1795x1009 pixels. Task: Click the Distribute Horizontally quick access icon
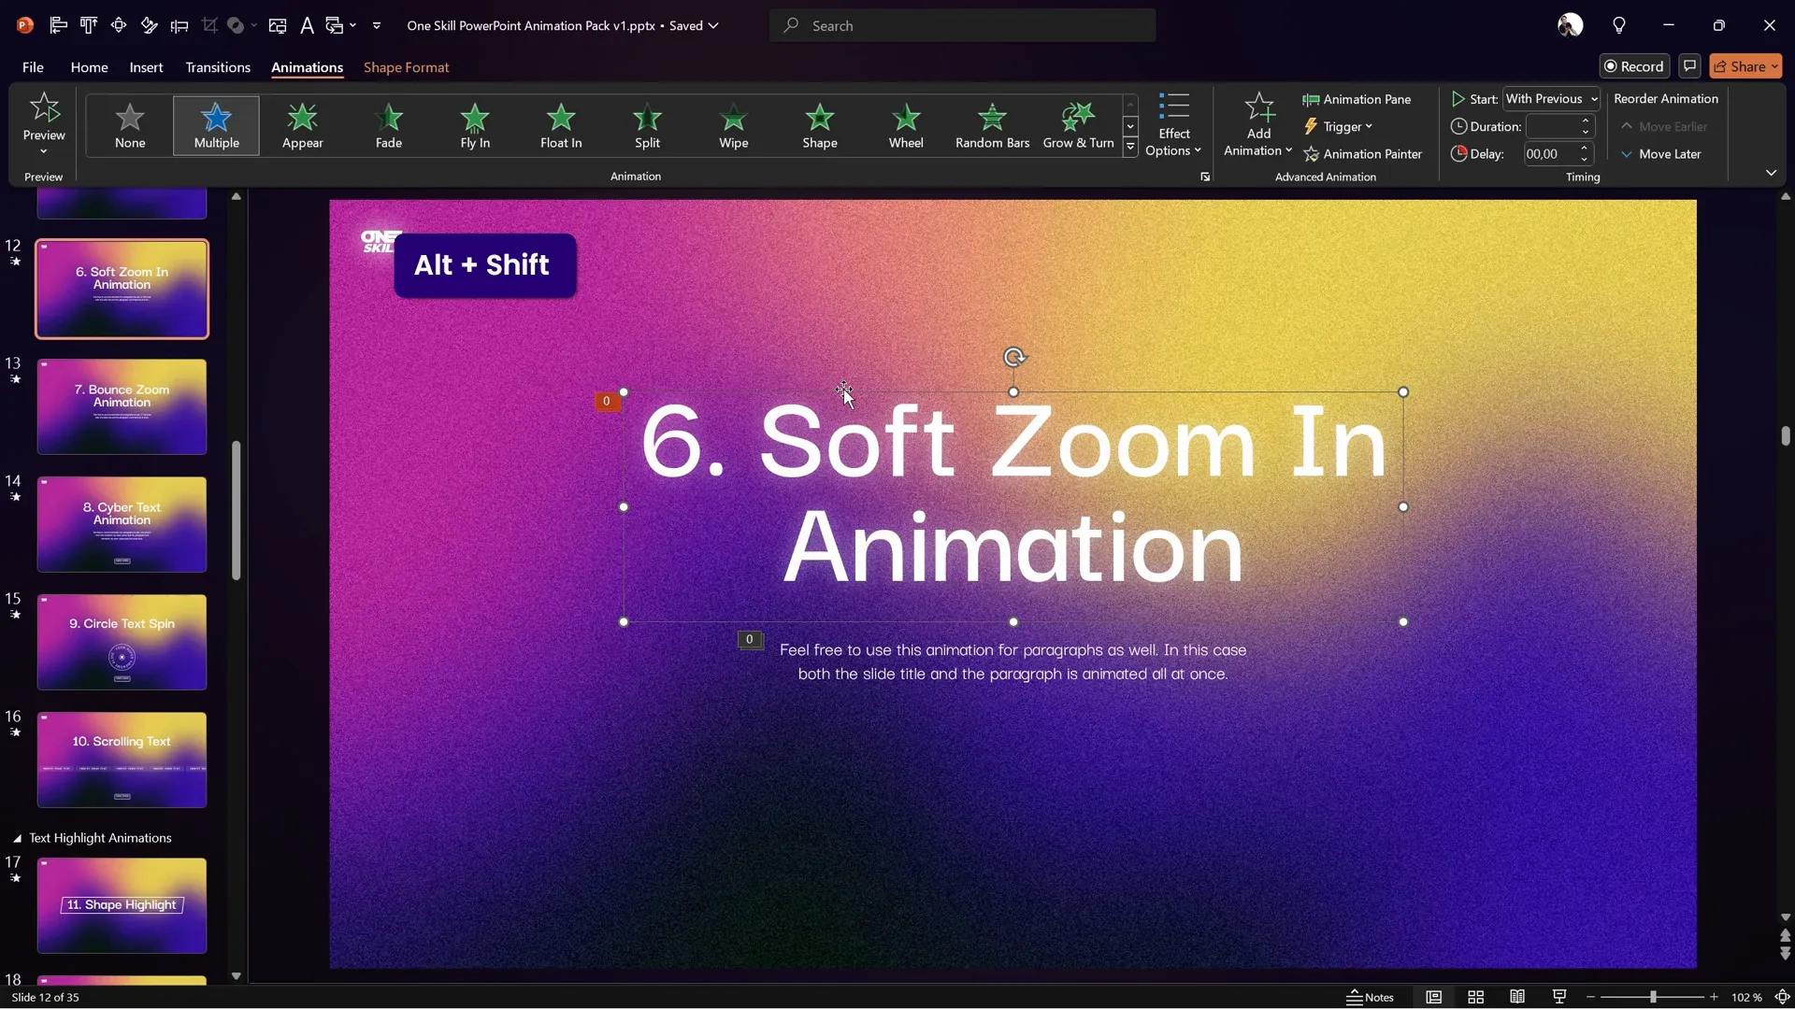(x=179, y=25)
